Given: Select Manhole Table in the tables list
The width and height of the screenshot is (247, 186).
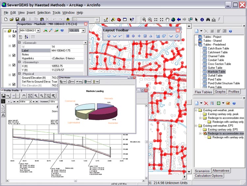Looking at the screenshot, I should (216, 72).
